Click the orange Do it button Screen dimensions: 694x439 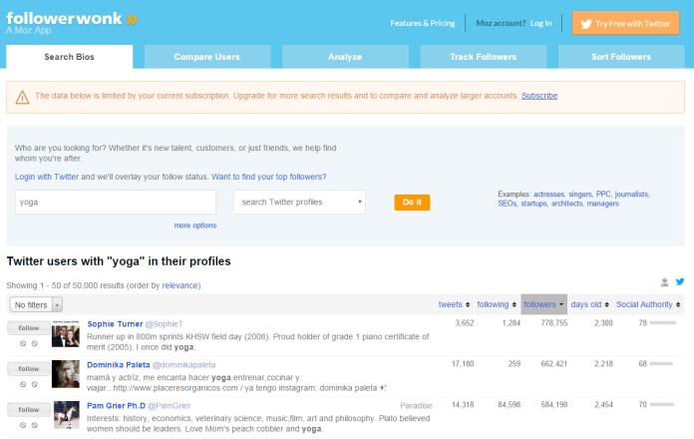click(412, 203)
